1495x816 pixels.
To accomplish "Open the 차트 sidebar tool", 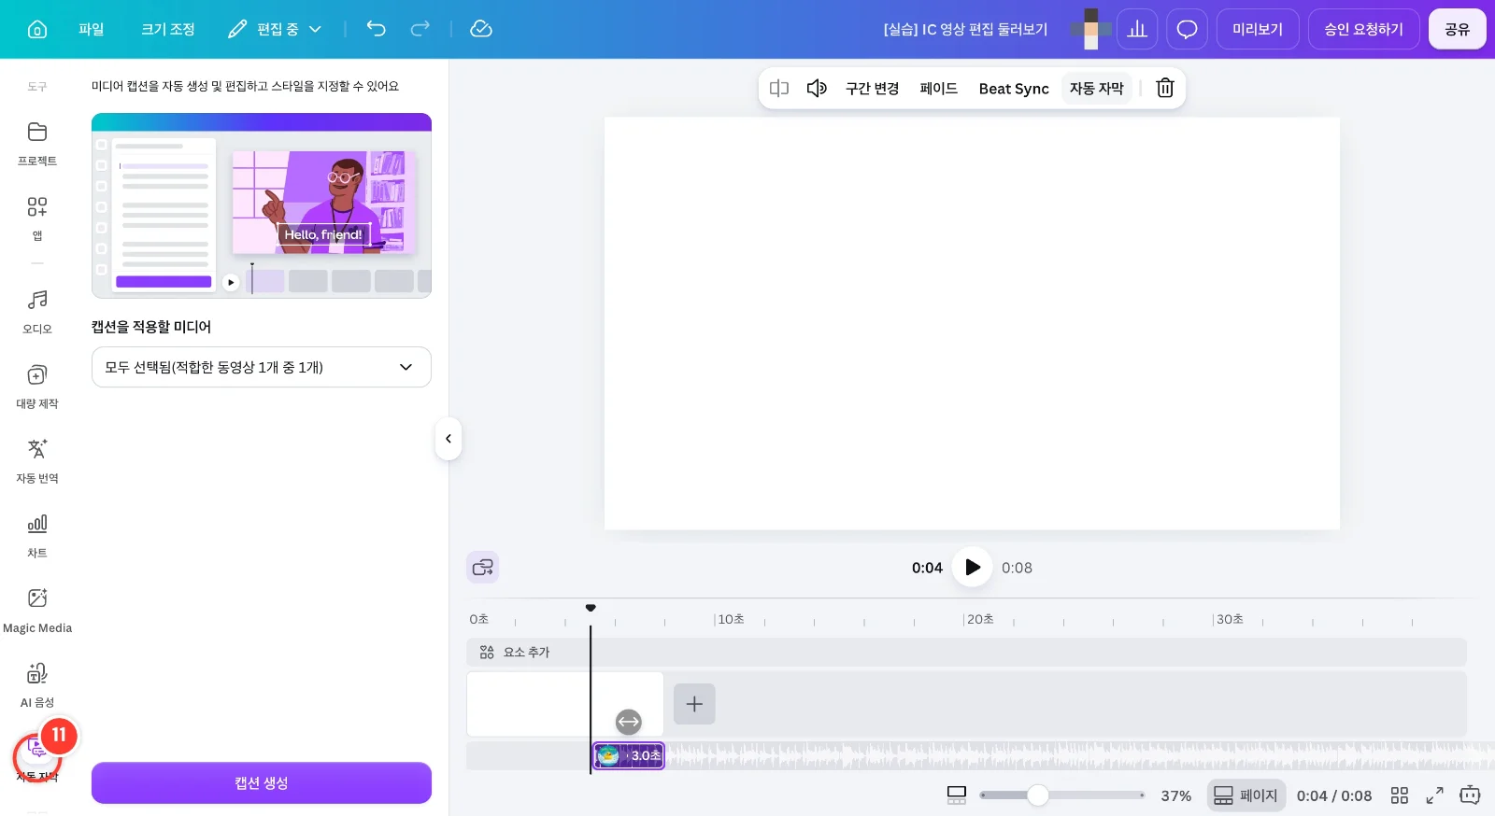I will click(37, 536).
